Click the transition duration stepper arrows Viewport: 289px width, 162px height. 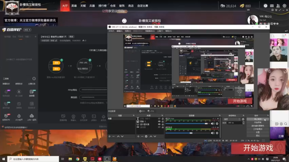[x=243, y=123]
